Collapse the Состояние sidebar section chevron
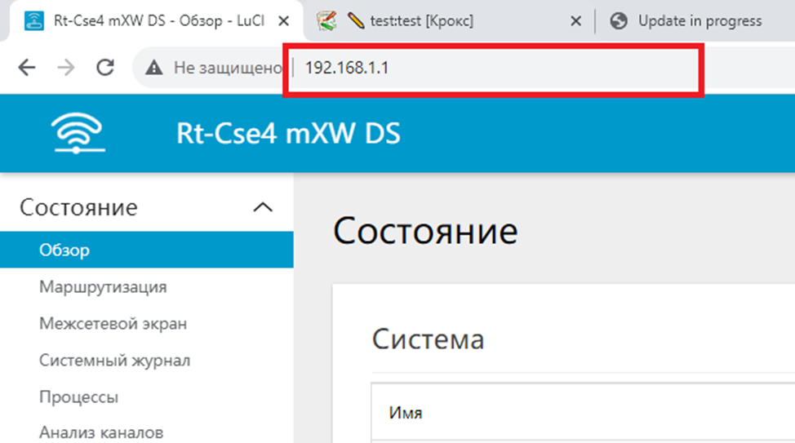The height and width of the screenshot is (443, 795). (x=263, y=207)
